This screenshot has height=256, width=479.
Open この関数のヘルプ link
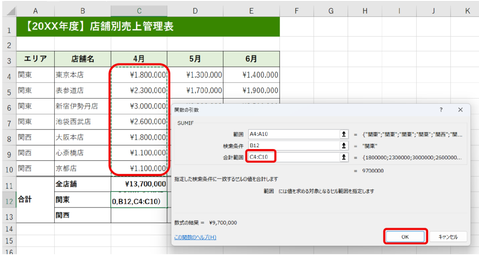[195, 237]
